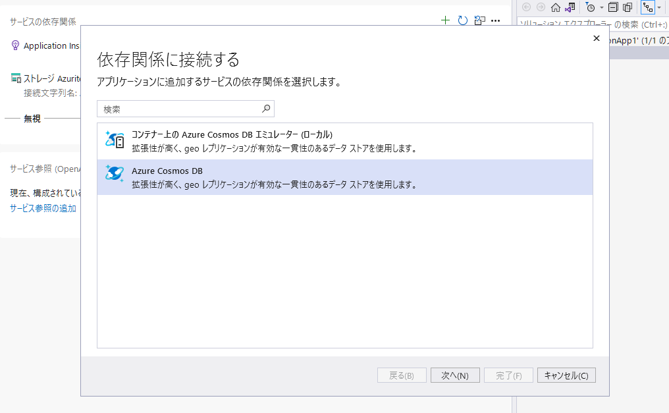The height and width of the screenshot is (413, 669).
Task: Click the storage Azurite icon
Action: coord(16,78)
